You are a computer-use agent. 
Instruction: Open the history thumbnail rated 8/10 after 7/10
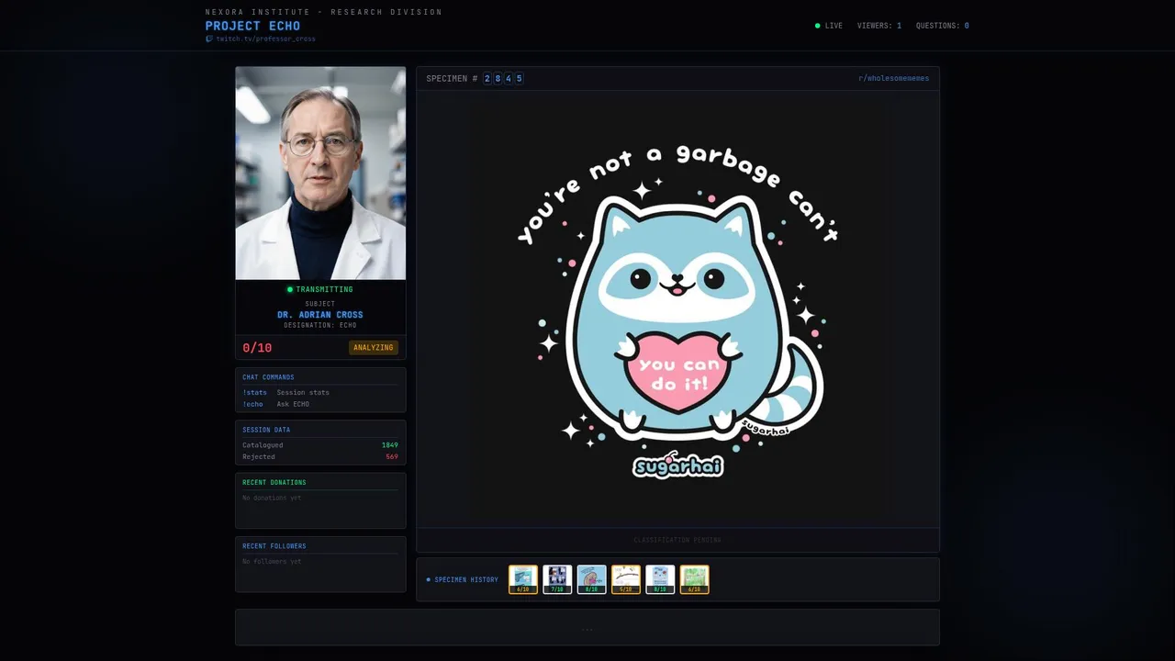click(x=592, y=579)
